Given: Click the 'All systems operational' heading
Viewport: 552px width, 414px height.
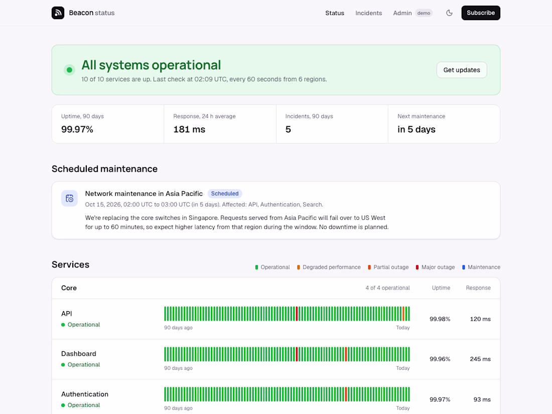Looking at the screenshot, I should pyautogui.click(x=151, y=65).
